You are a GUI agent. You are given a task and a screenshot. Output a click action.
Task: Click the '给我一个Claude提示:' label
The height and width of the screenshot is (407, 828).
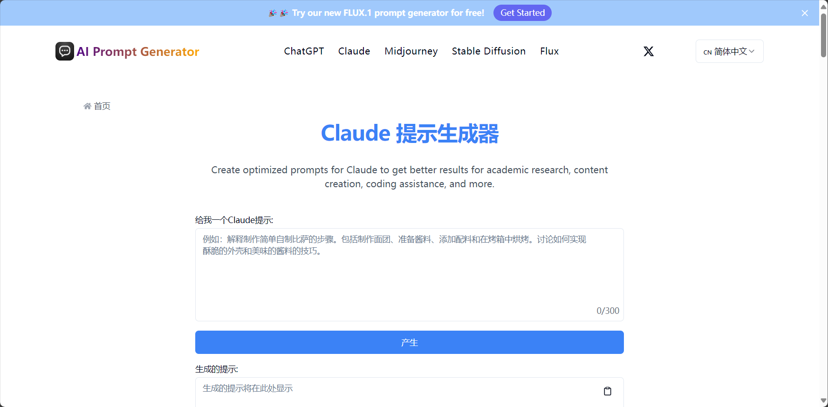[x=234, y=220]
